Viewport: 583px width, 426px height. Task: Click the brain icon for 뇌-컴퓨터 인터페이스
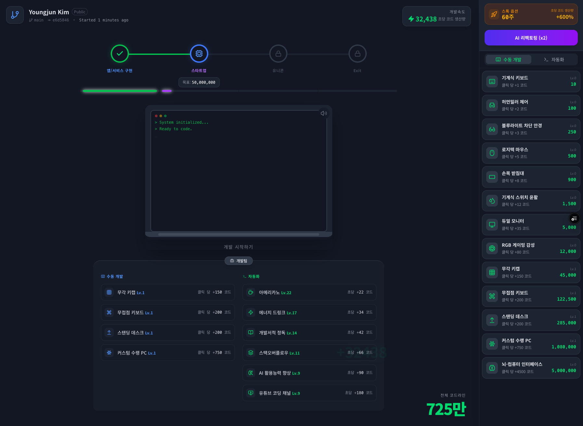tap(492, 368)
